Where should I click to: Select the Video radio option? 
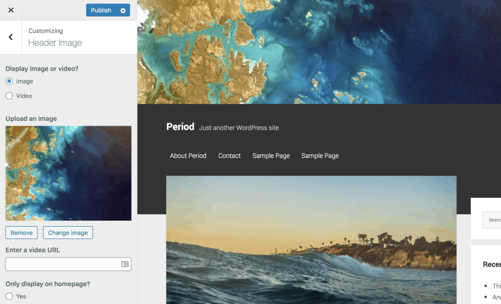tap(9, 96)
